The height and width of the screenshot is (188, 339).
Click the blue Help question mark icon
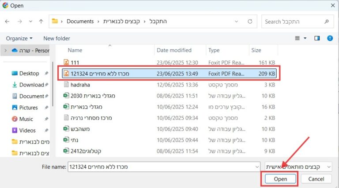click(x=330, y=38)
